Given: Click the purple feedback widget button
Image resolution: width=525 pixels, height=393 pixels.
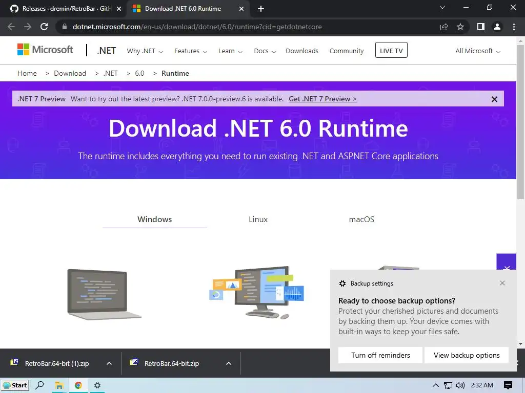Looking at the screenshot, I should click(x=506, y=261).
